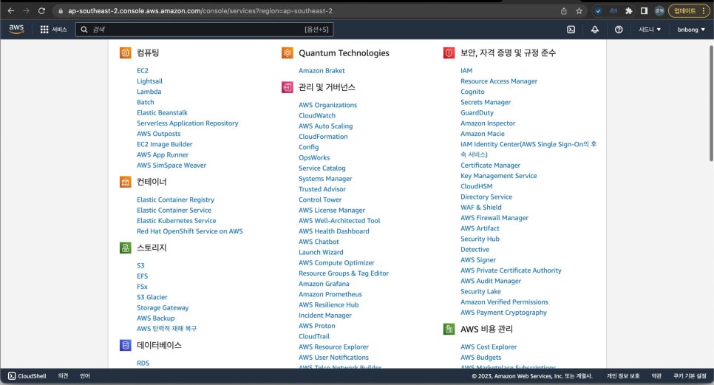Open the Lambda service link
This screenshot has width=714, height=385.
pyautogui.click(x=149, y=92)
